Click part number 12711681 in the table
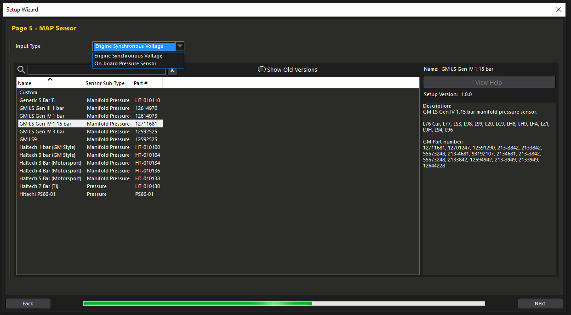Screen dimensions: 571x315 (146, 124)
